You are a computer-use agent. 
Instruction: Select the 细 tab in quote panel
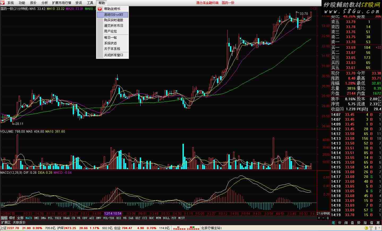[346, 223]
